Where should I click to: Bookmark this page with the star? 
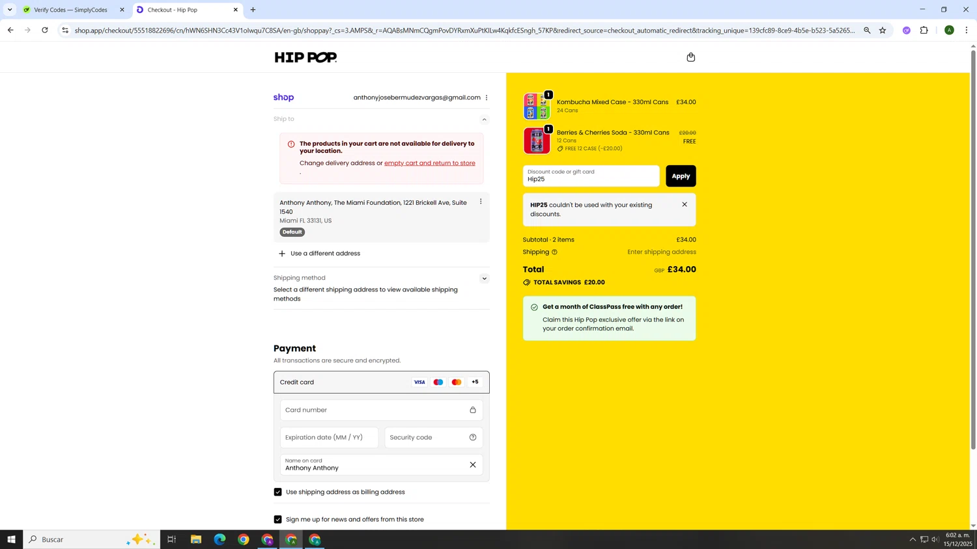pyautogui.click(x=883, y=30)
